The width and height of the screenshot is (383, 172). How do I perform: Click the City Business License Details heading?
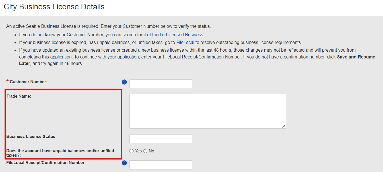(x=53, y=7)
